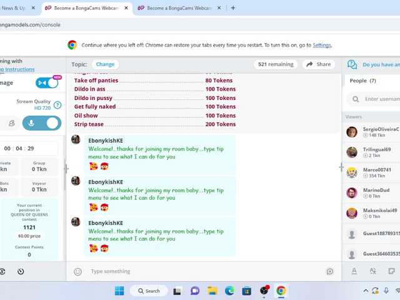Click the Voyeur 0 Tkn tile
Viewport: 400px width, 300px height.
click(39, 187)
